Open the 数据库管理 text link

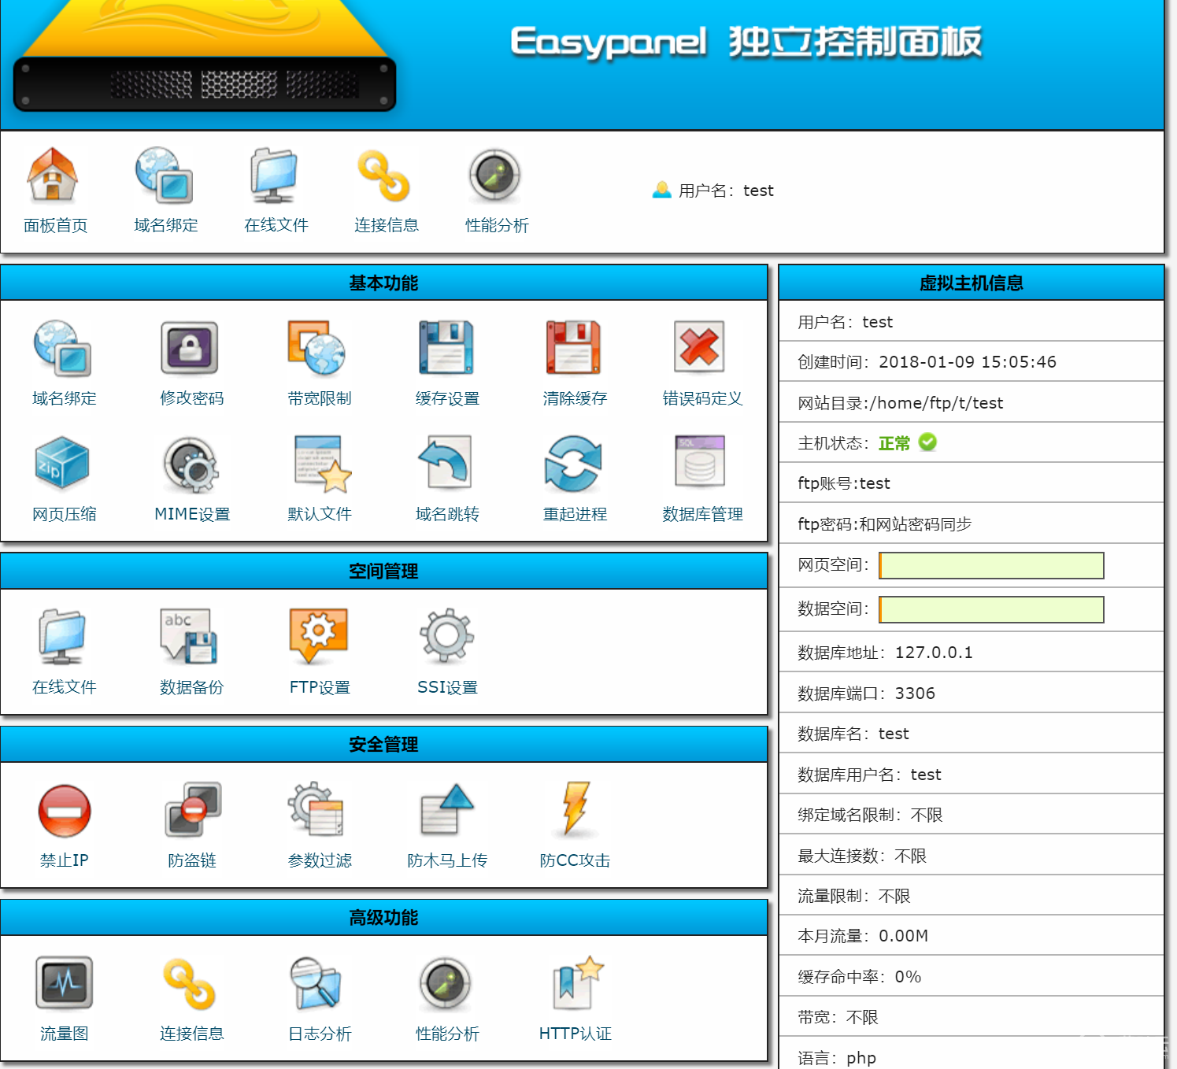tap(702, 514)
